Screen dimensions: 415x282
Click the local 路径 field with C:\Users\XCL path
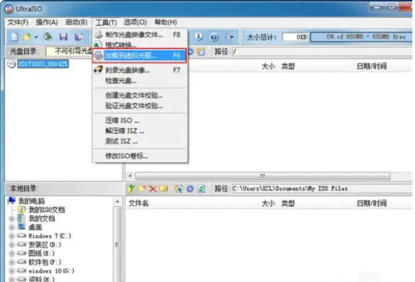coord(322,188)
